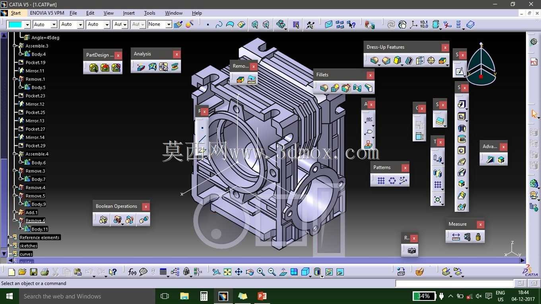Open Calculator from the Windows taskbar
This screenshot has width=541, height=304.
tap(204, 296)
